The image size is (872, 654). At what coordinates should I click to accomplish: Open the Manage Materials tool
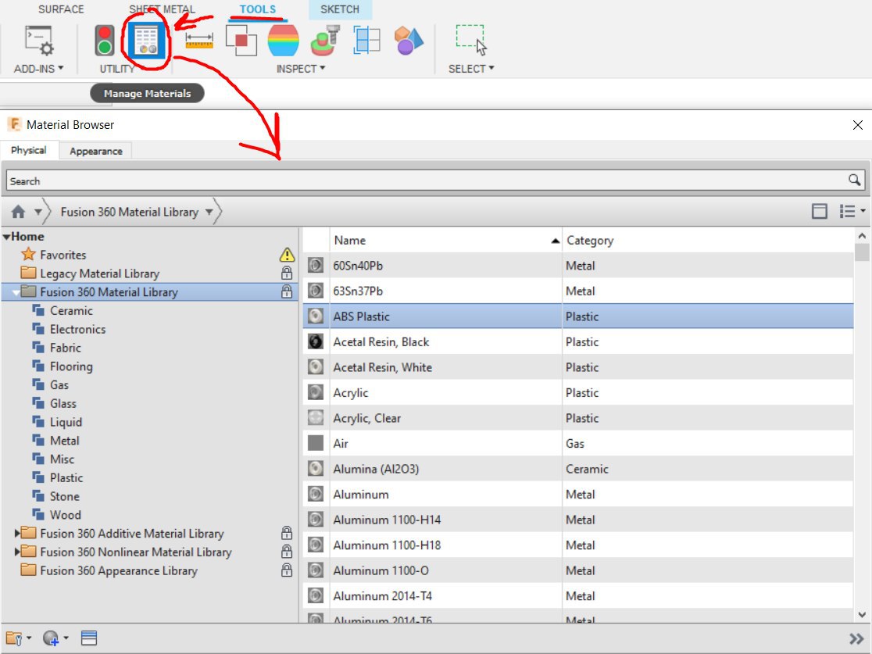[147, 41]
